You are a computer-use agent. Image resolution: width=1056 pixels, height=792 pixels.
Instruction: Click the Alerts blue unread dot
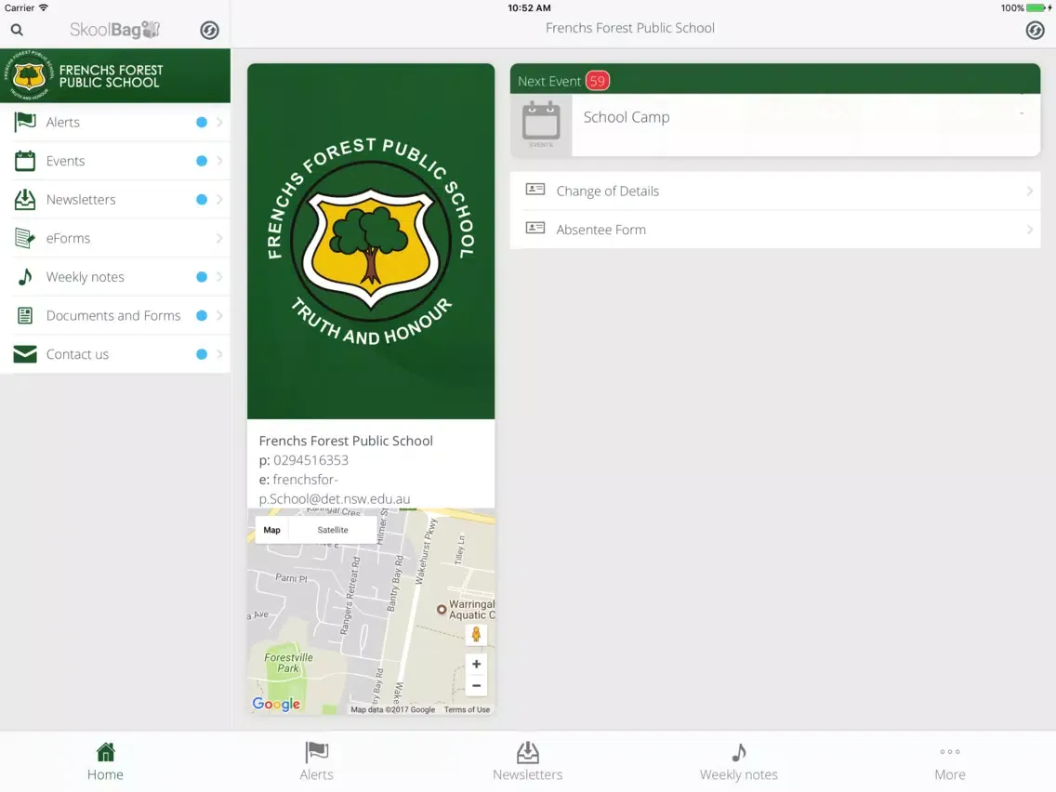pyautogui.click(x=202, y=122)
